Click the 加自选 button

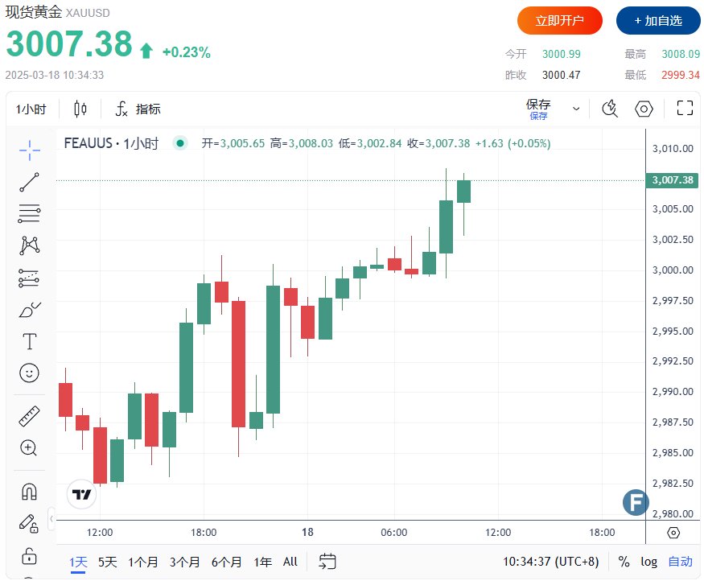point(658,21)
